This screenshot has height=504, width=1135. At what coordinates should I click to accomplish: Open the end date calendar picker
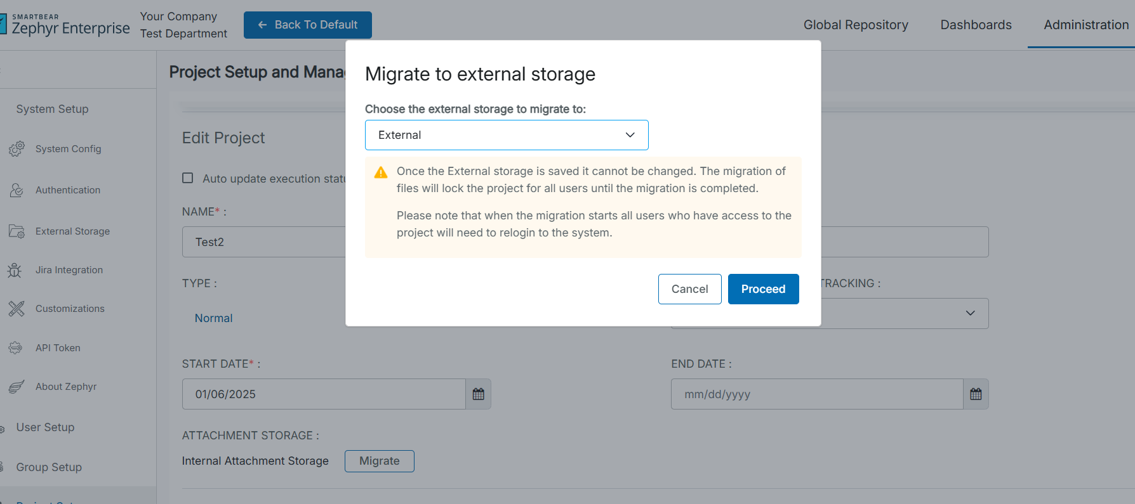976,394
